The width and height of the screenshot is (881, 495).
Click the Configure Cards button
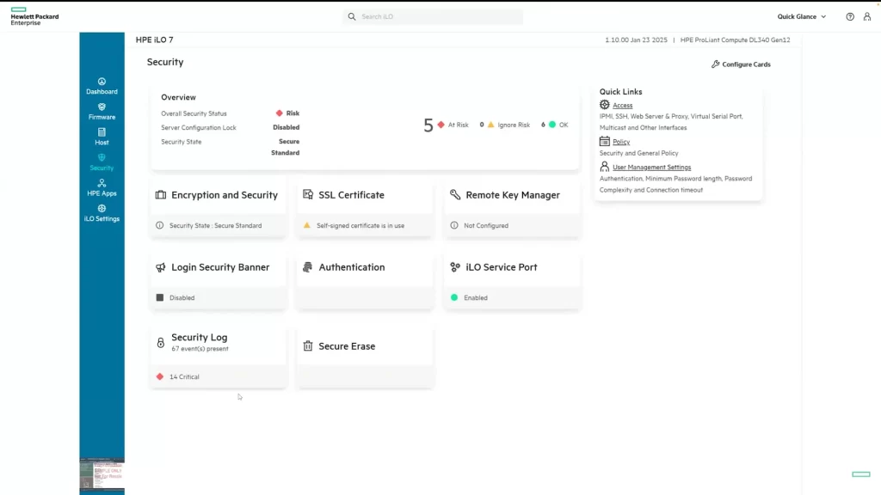[x=741, y=64]
